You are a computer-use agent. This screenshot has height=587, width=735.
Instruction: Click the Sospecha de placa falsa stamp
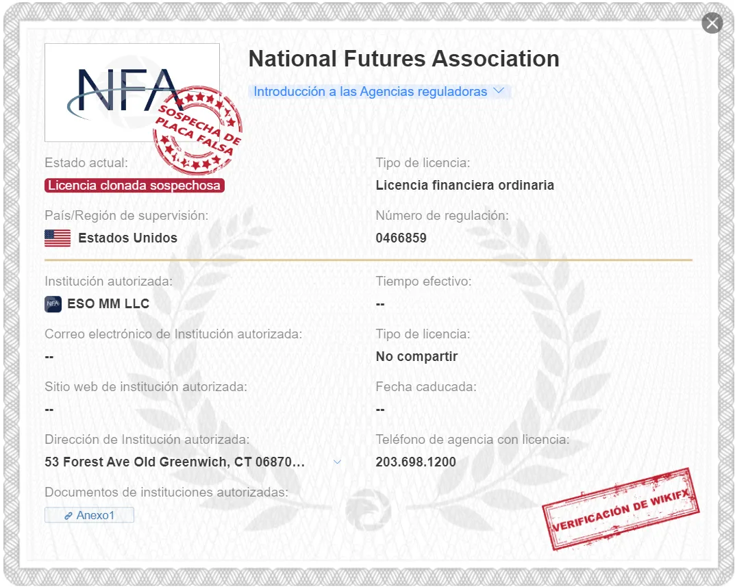[198, 130]
